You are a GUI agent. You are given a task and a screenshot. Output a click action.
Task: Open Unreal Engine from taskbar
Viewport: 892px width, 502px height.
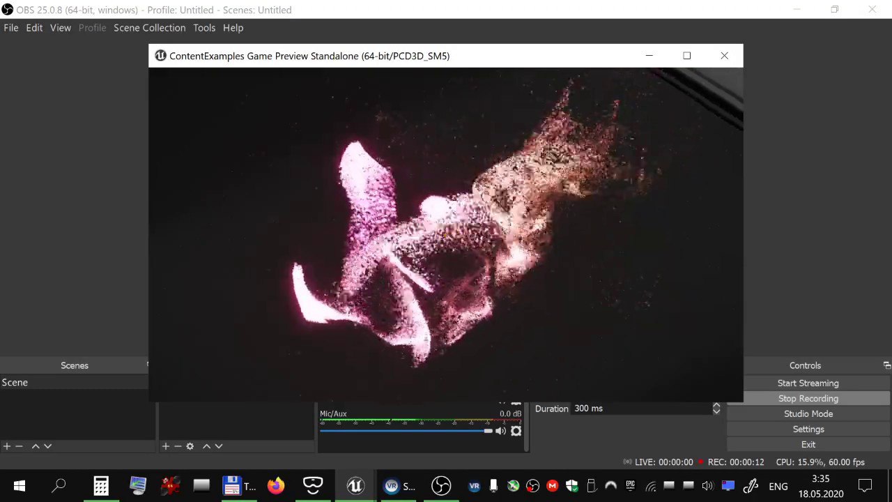(355, 486)
